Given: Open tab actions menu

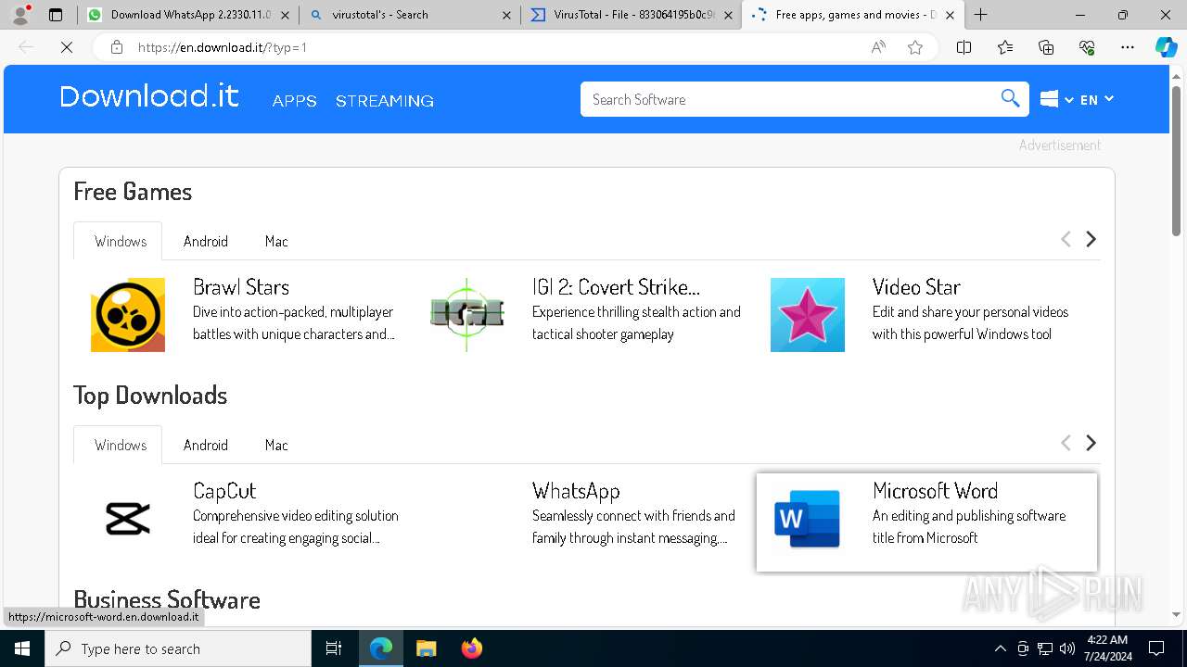Looking at the screenshot, I should pos(56,15).
